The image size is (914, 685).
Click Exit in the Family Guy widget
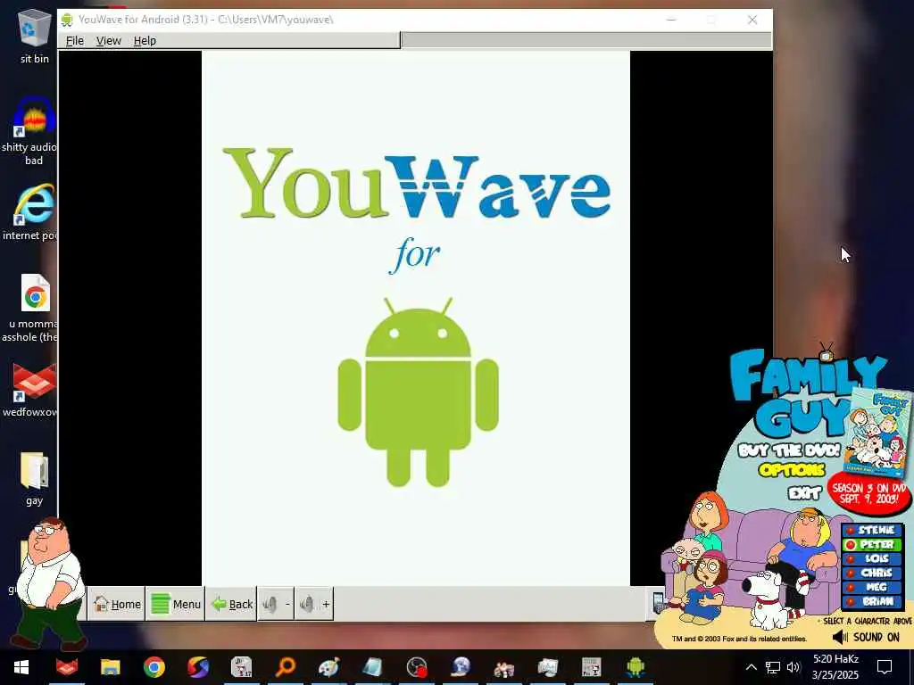805,493
